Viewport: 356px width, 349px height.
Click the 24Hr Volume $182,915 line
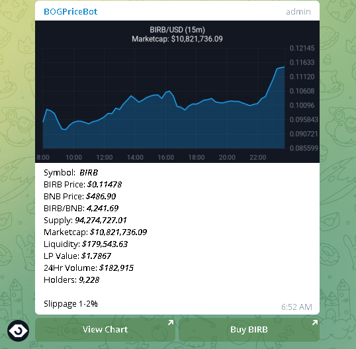click(89, 268)
